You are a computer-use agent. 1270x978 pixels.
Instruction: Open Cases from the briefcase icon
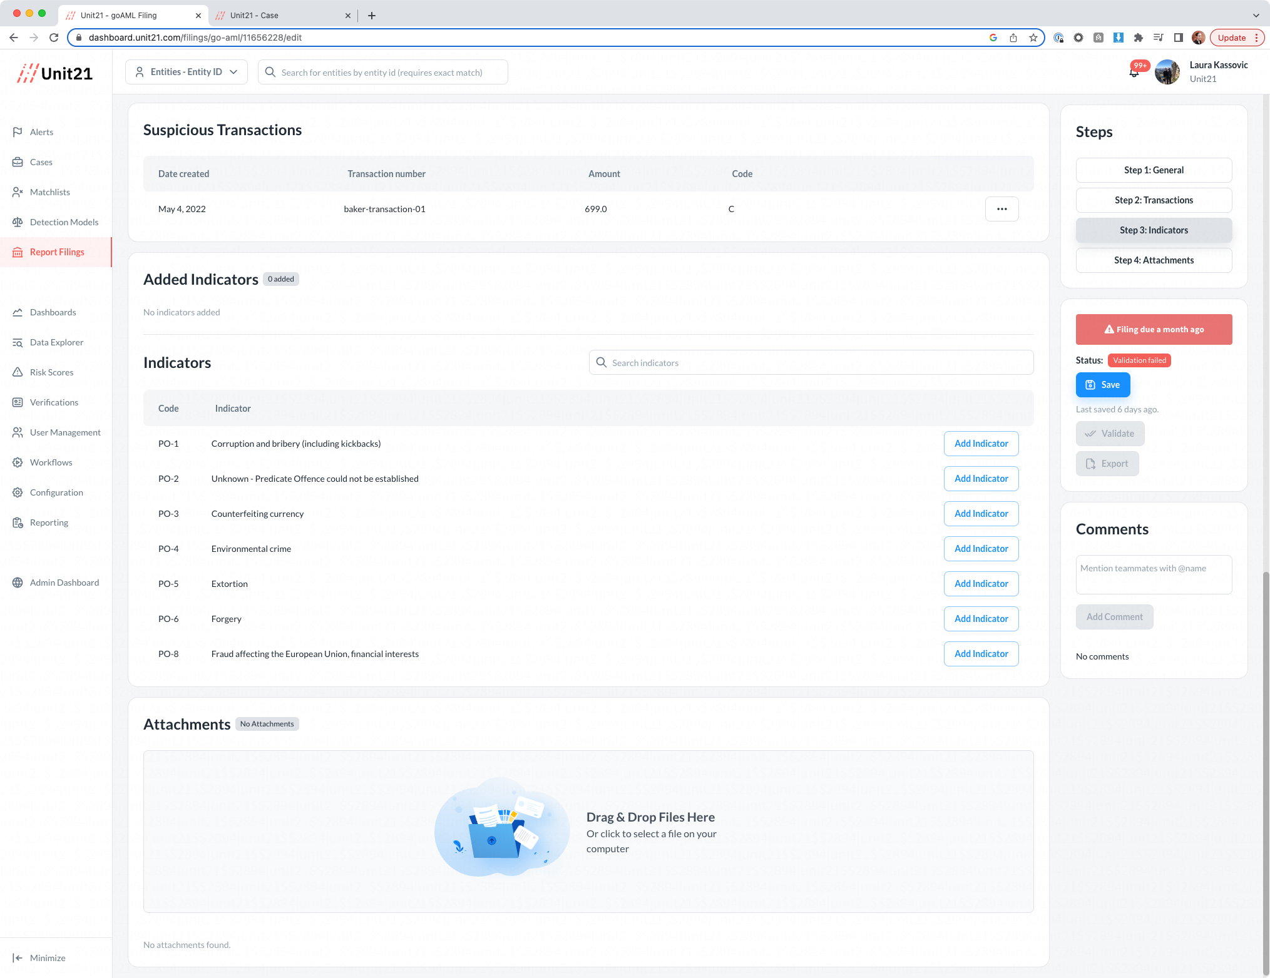18,162
